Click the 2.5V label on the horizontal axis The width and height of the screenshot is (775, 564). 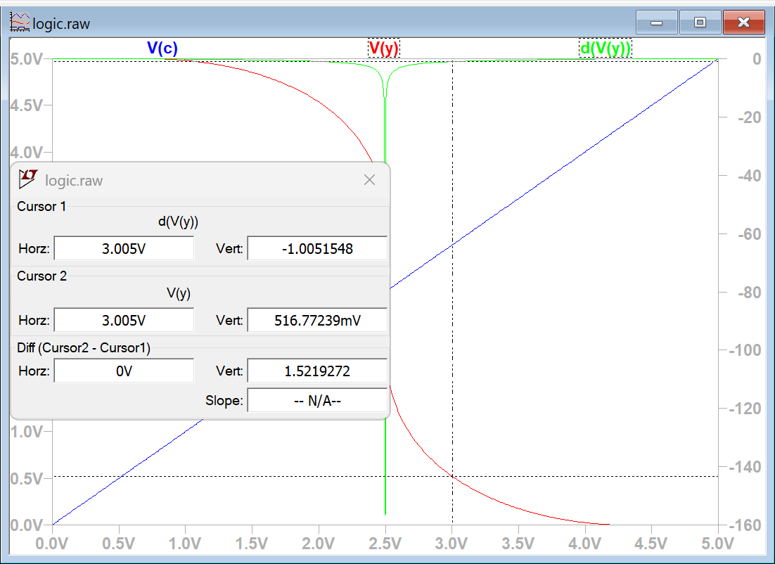tap(385, 544)
